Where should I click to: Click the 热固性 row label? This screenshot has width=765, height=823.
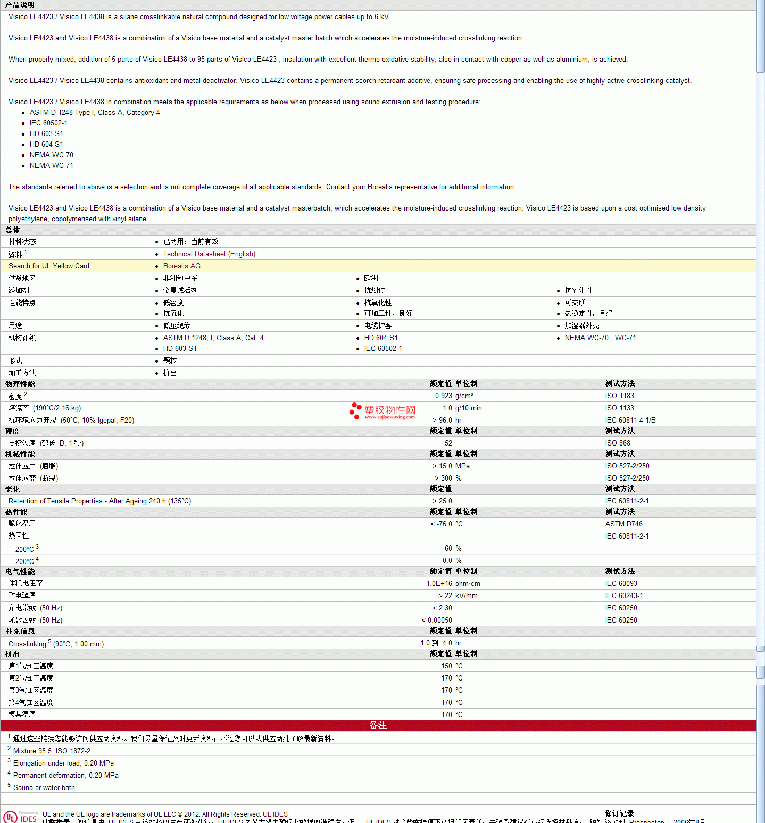pos(19,536)
